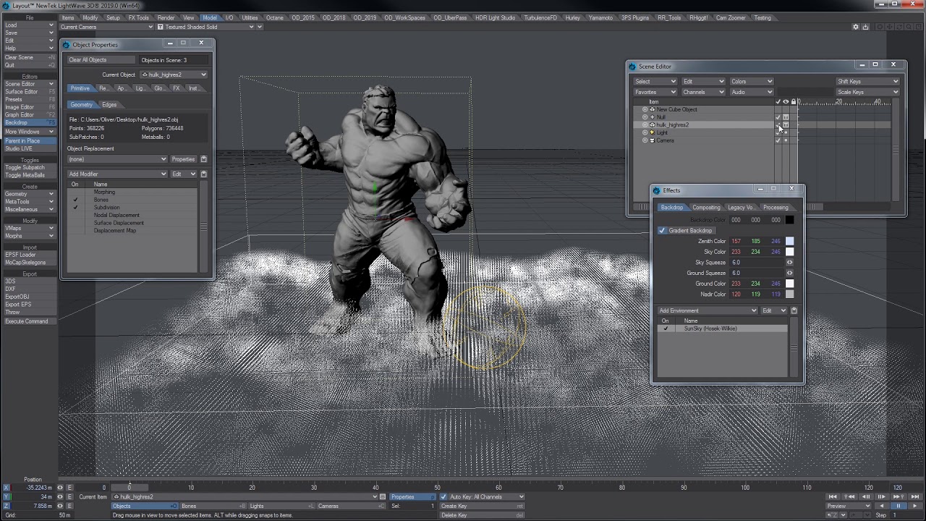Click the Light item icon in Scene Editor
926x521 pixels.
point(652,133)
